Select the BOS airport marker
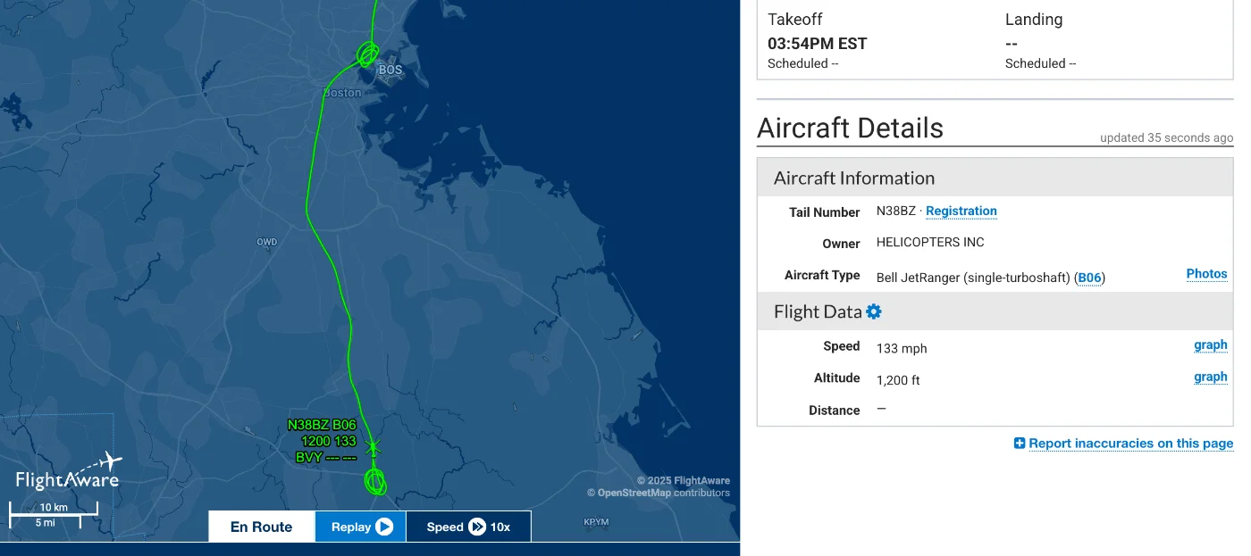This screenshot has width=1251, height=556. [x=390, y=70]
